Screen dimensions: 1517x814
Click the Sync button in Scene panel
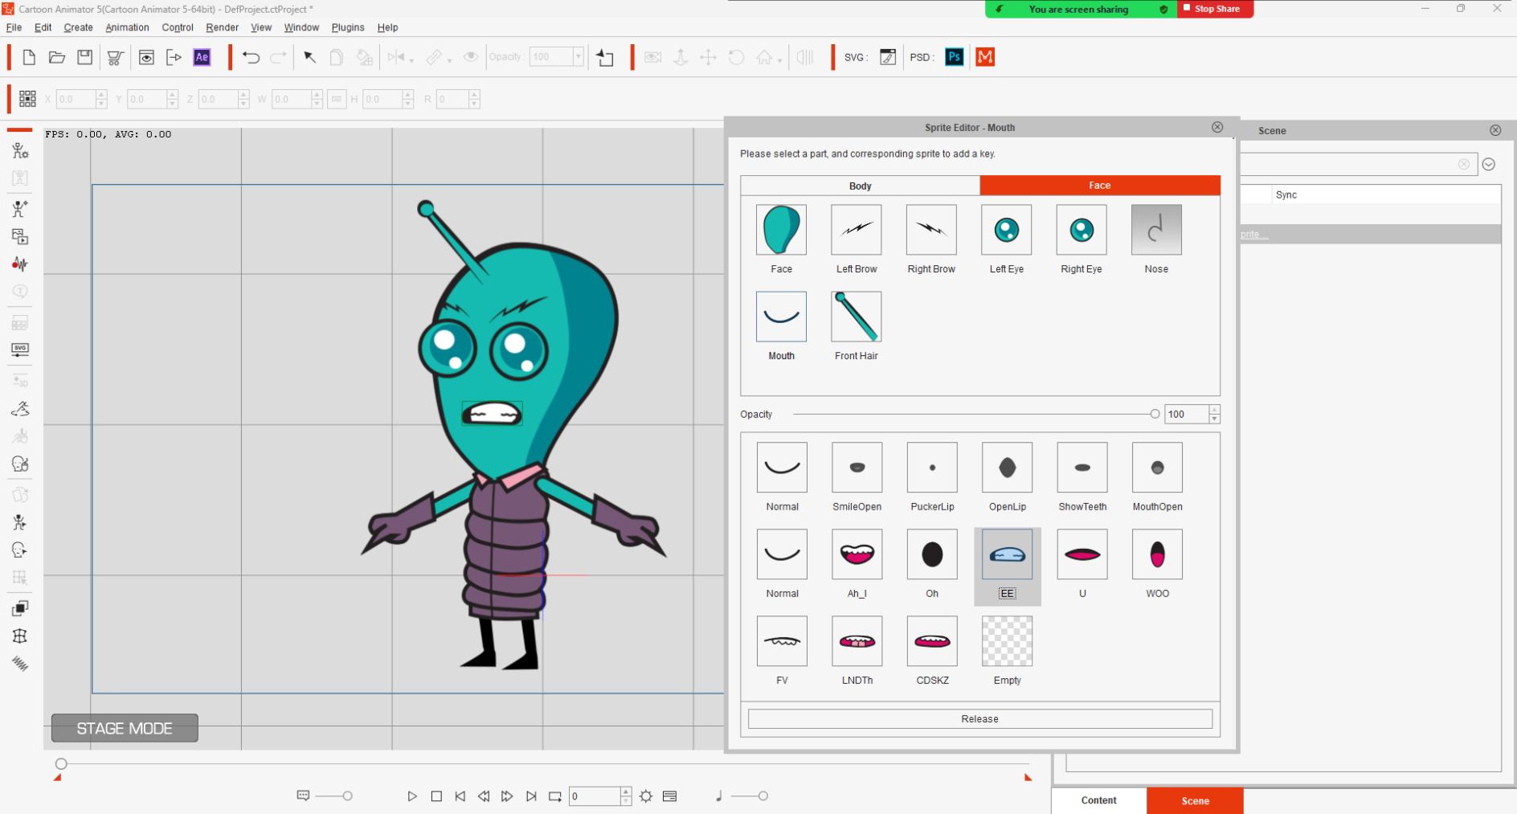pyautogui.click(x=1286, y=194)
